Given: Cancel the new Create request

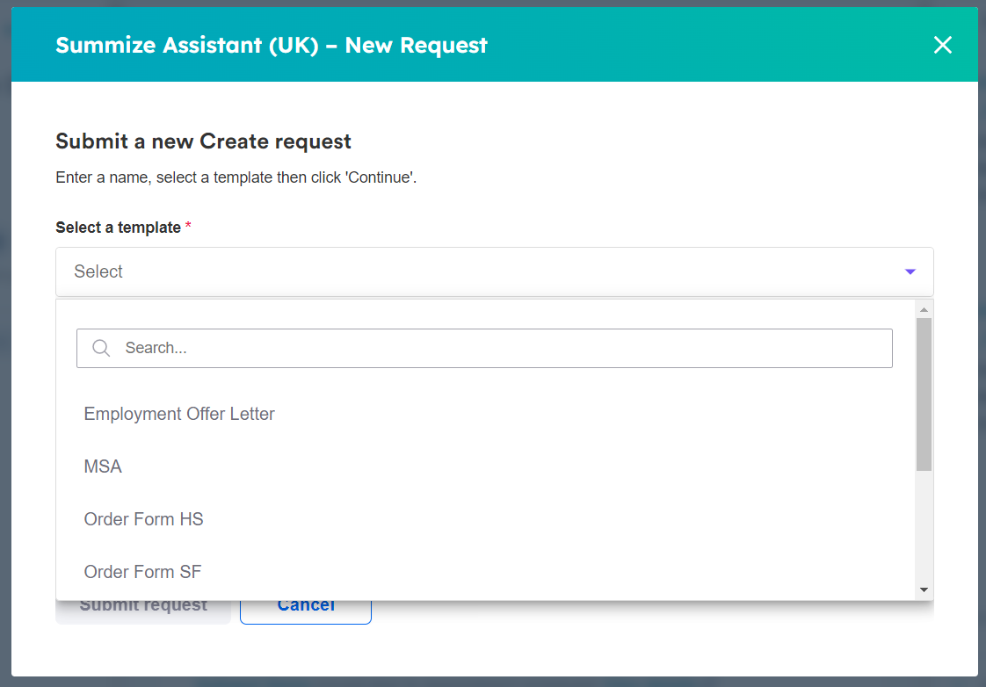Looking at the screenshot, I should click(305, 604).
